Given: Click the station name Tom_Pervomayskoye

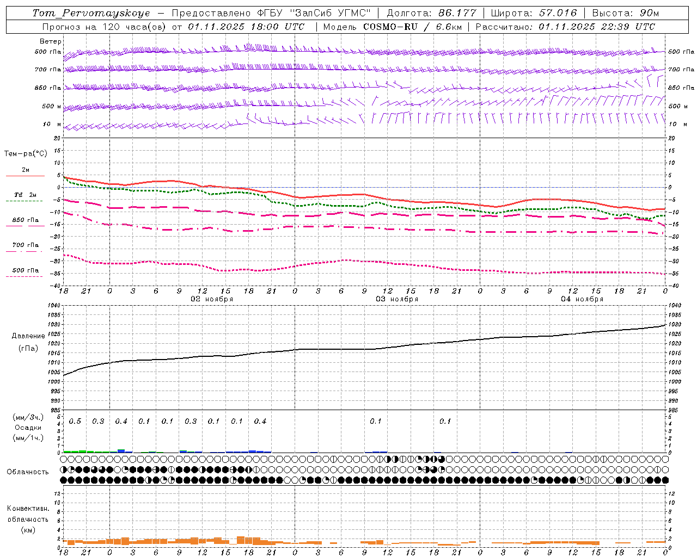Looking at the screenshot, I should pos(91,13).
